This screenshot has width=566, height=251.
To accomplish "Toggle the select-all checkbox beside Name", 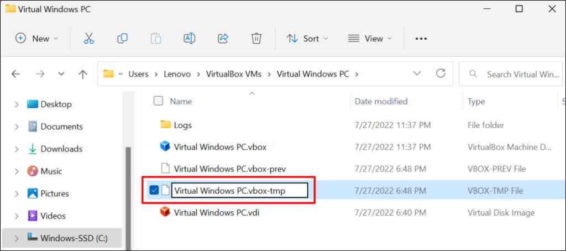I will point(158,101).
